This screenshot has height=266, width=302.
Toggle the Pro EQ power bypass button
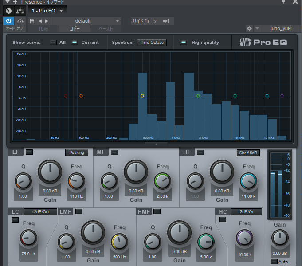tap(9, 21)
